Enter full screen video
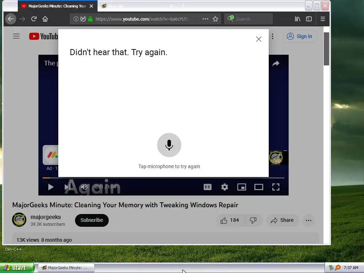Viewport: 364px width, 273px height. click(x=276, y=187)
